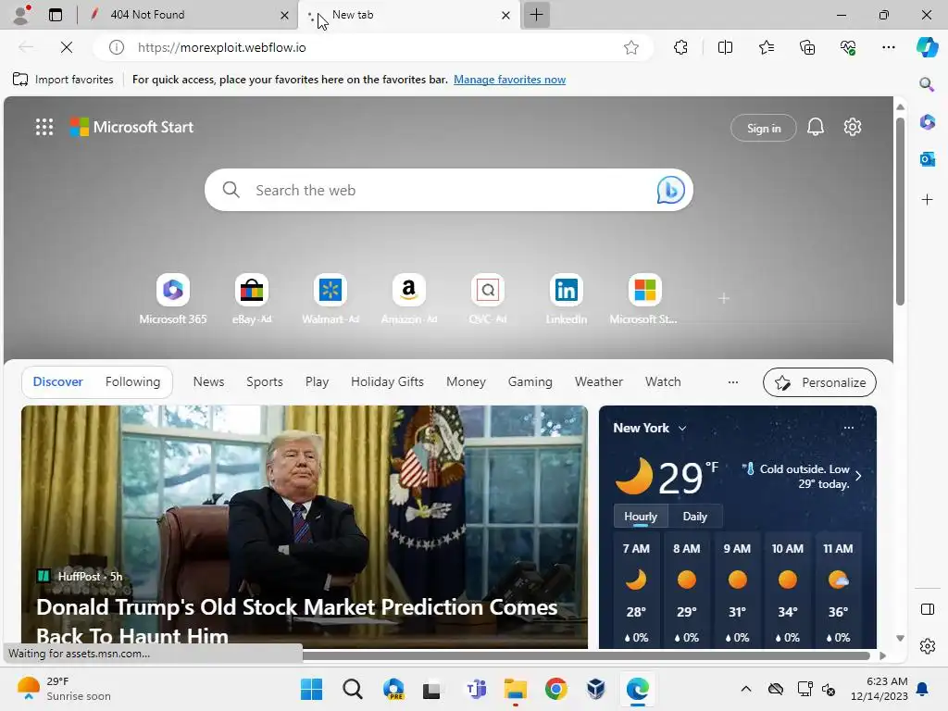Switch to Hourly forecast
948x711 pixels.
click(x=641, y=517)
